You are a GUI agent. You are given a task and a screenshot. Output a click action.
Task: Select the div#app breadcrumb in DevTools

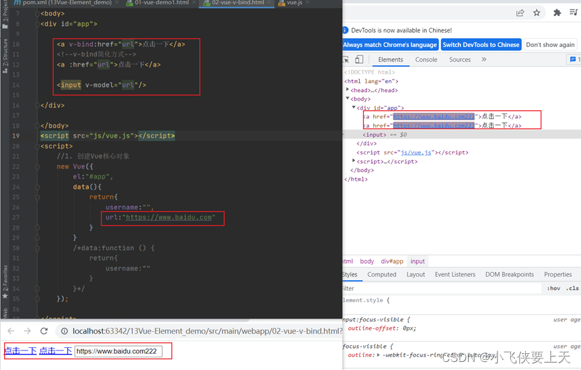392,261
